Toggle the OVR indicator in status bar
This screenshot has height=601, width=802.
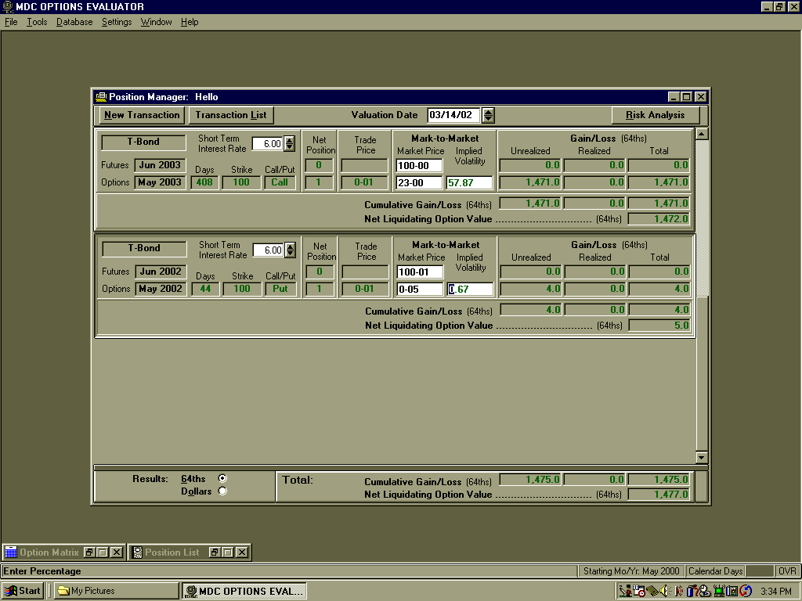tap(786, 571)
